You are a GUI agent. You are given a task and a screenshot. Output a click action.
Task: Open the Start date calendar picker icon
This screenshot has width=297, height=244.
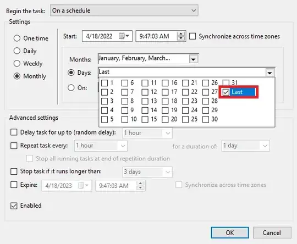[124, 36]
